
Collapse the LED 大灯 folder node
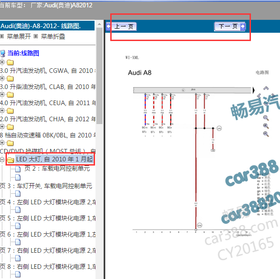click(x=2, y=160)
